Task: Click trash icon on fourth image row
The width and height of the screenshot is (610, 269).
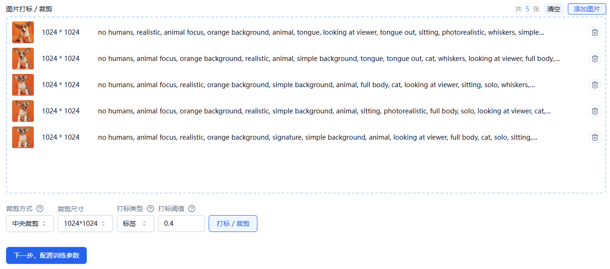Action: point(595,111)
